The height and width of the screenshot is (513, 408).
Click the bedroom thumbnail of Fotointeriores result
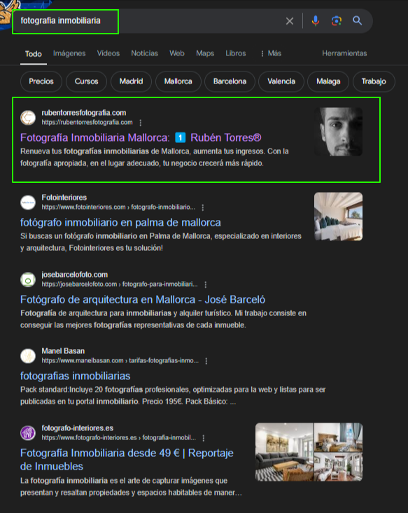pyautogui.click(x=338, y=217)
